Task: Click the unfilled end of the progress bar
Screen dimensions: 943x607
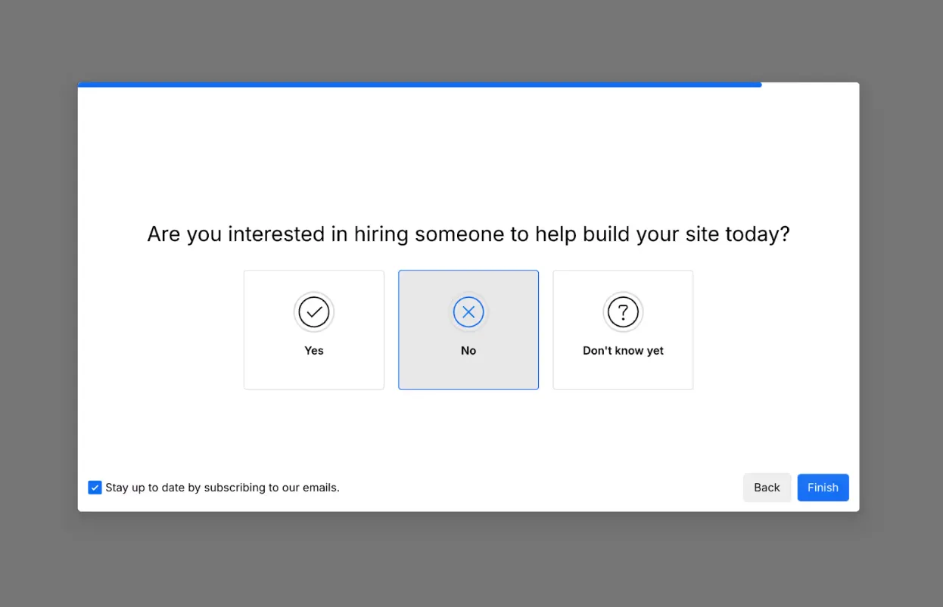Action: [810, 85]
